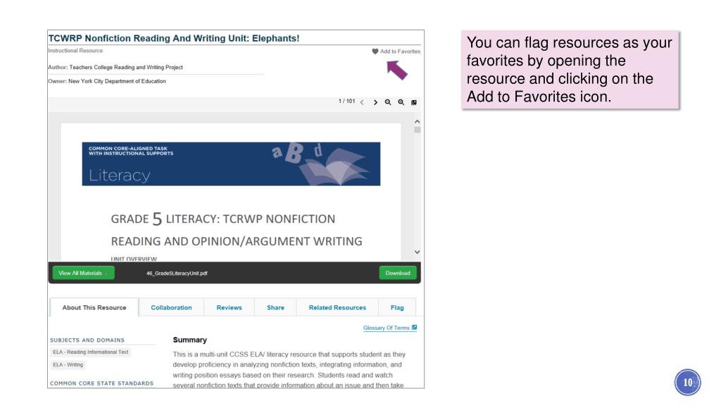Click the Add to Favorites text
Viewport: 721px width, 406px height.
coord(400,51)
